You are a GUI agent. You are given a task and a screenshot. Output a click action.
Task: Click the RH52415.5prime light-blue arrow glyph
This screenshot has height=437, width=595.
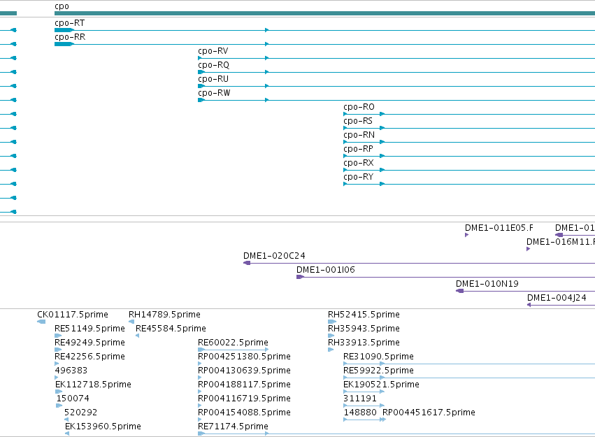(332, 322)
